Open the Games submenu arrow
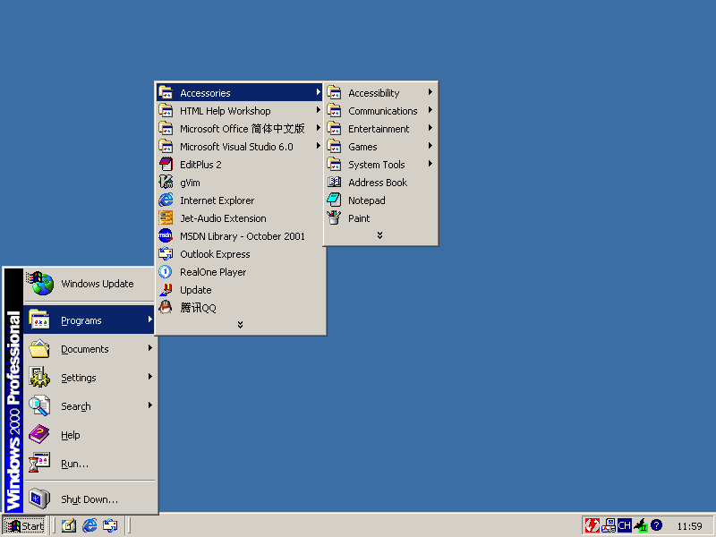 point(430,146)
